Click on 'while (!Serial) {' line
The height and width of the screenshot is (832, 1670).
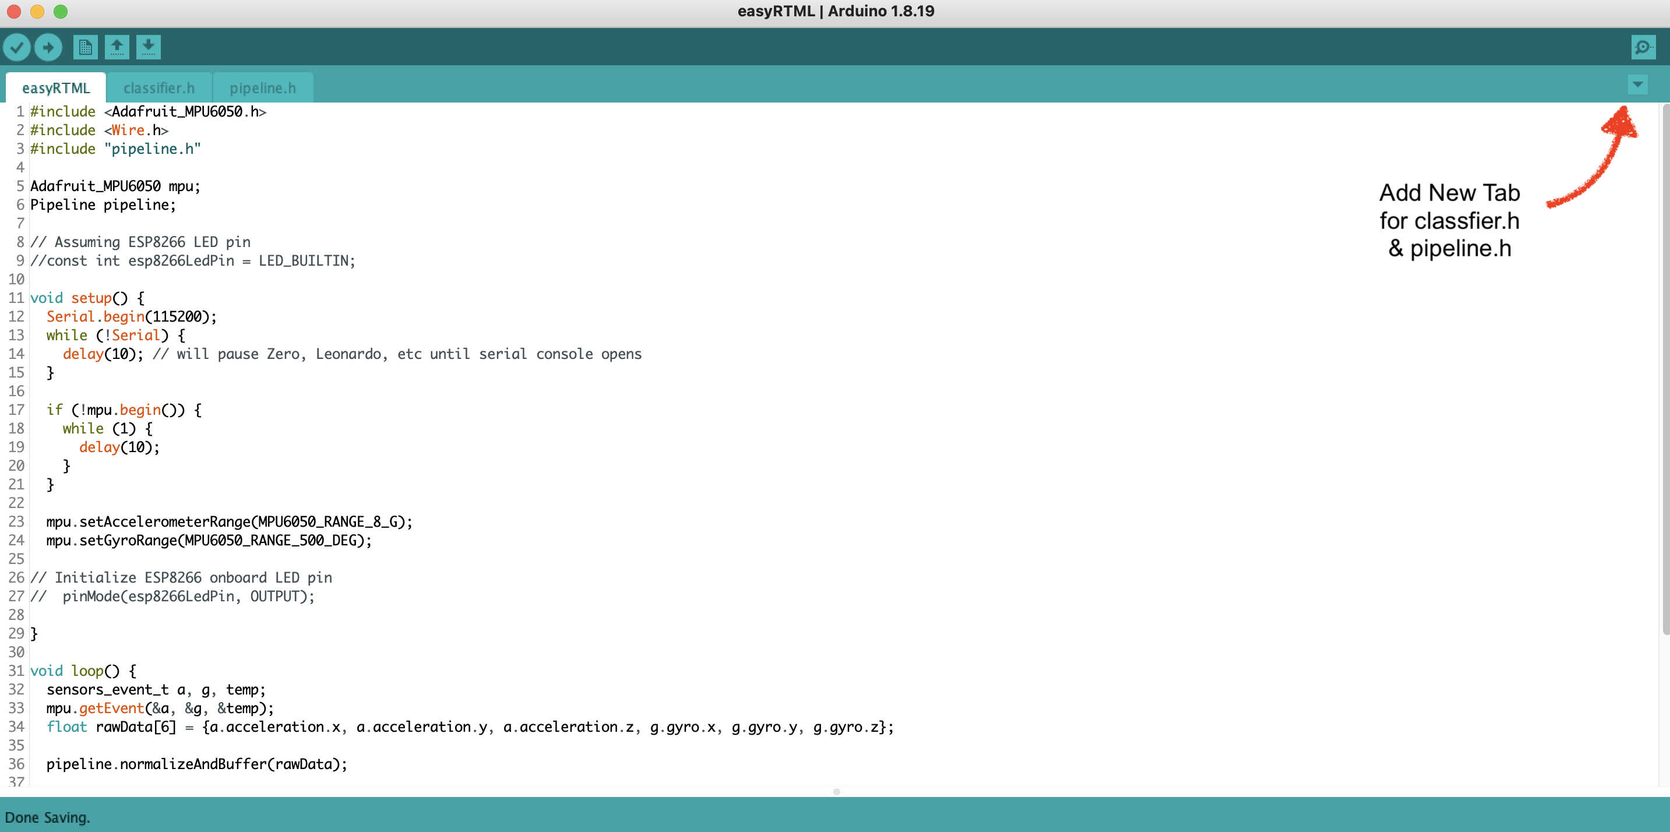pos(115,336)
